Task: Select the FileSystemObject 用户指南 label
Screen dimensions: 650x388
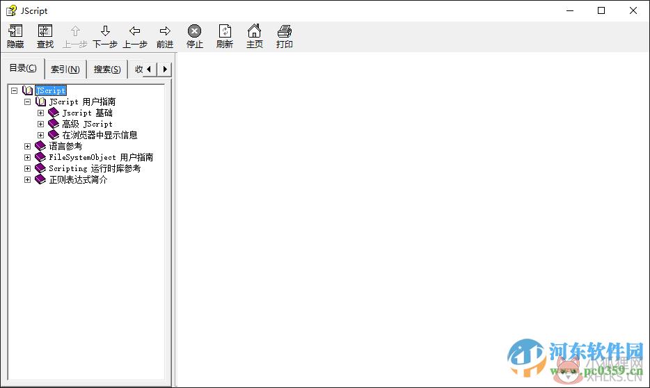Action: coord(101,157)
